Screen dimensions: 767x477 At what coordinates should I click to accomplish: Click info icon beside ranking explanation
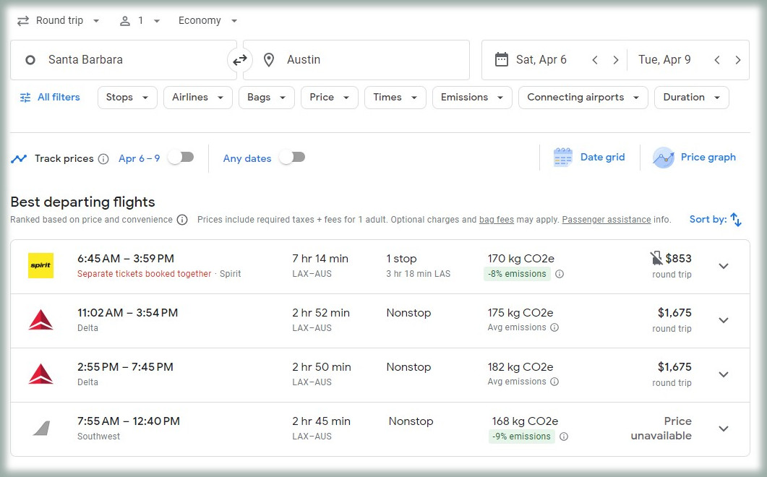pyautogui.click(x=182, y=220)
